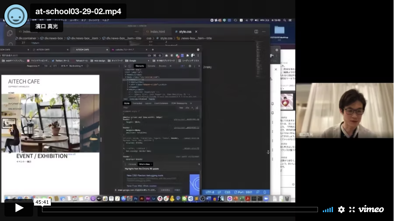Open Photoshop from the Dock
The image size is (394, 221).
pos(136,199)
